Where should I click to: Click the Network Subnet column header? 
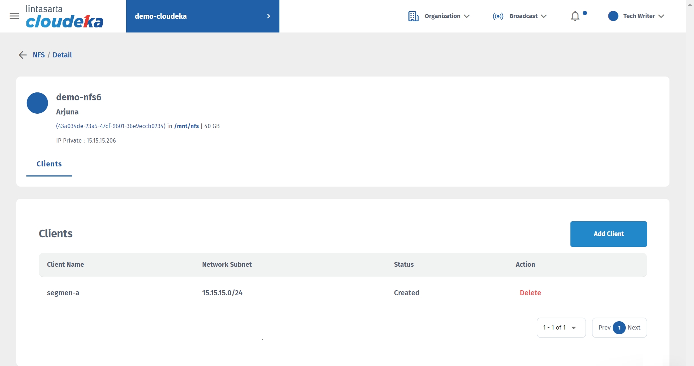(x=227, y=265)
